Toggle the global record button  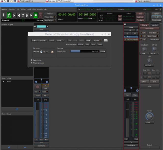pos(40,15)
